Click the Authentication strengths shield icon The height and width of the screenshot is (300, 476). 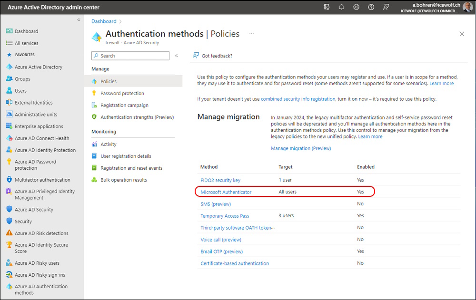(x=94, y=117)
